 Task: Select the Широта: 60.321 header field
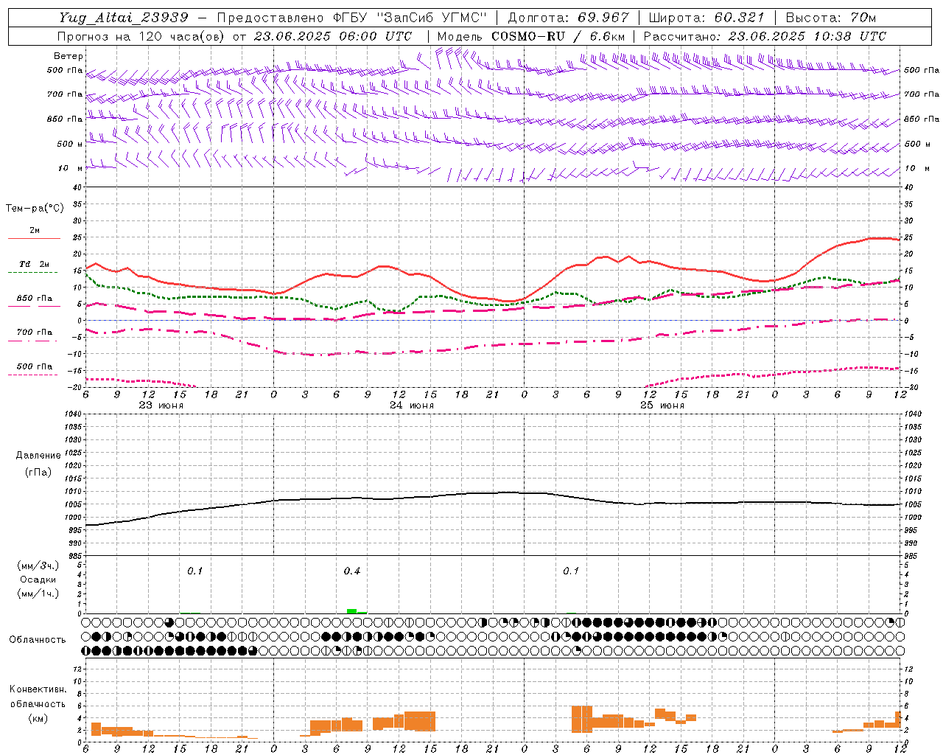click(x=707, y=18)
